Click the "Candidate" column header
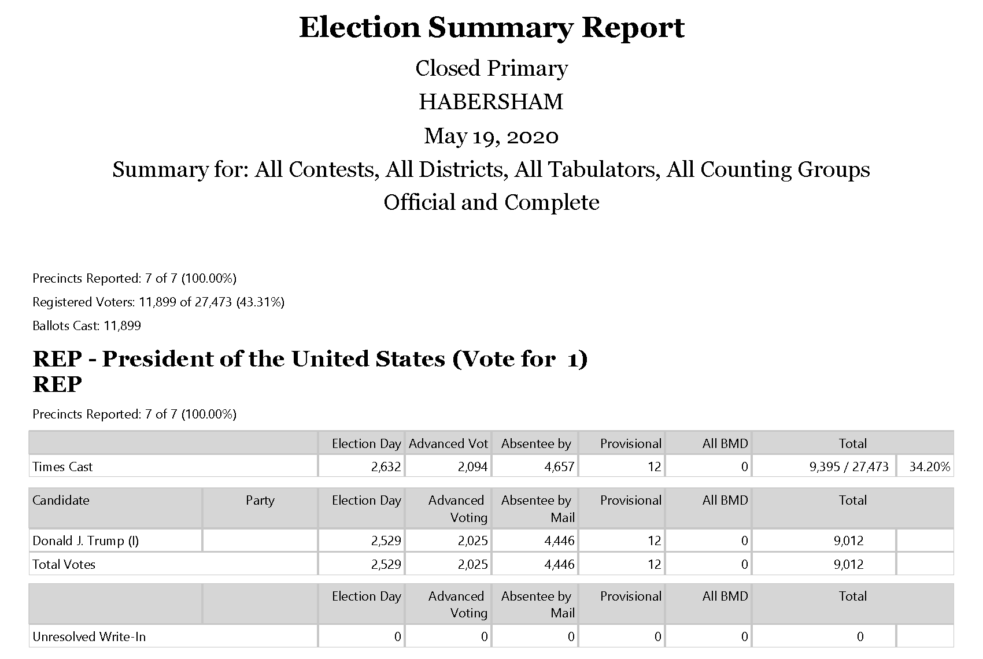The height and width of the screenshot is (659, 983). (x=61, y=501)
